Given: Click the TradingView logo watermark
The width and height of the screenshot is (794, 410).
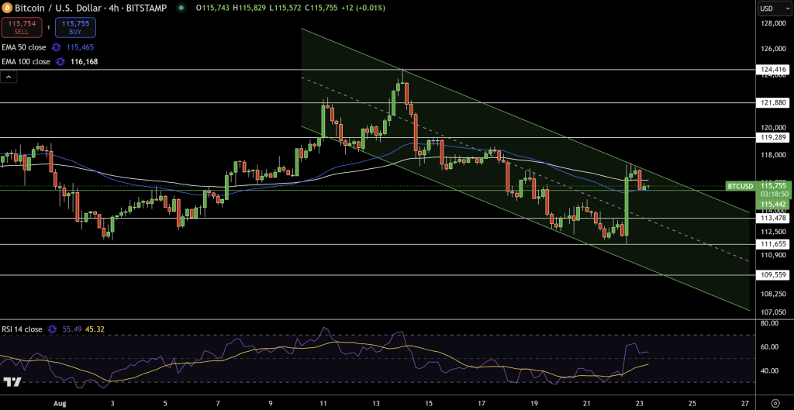Looking at the screenshot, I should (x=12, y=381).
